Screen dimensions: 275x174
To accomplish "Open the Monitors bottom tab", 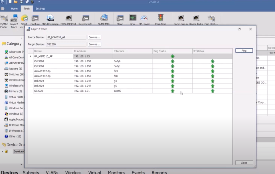I will 116,172.
